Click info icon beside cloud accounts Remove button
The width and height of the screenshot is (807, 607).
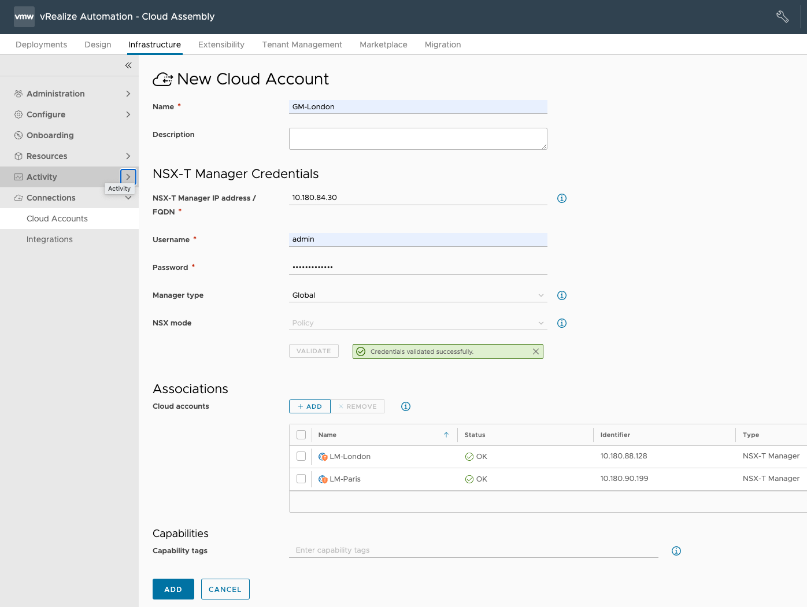(x=406, y=406)
